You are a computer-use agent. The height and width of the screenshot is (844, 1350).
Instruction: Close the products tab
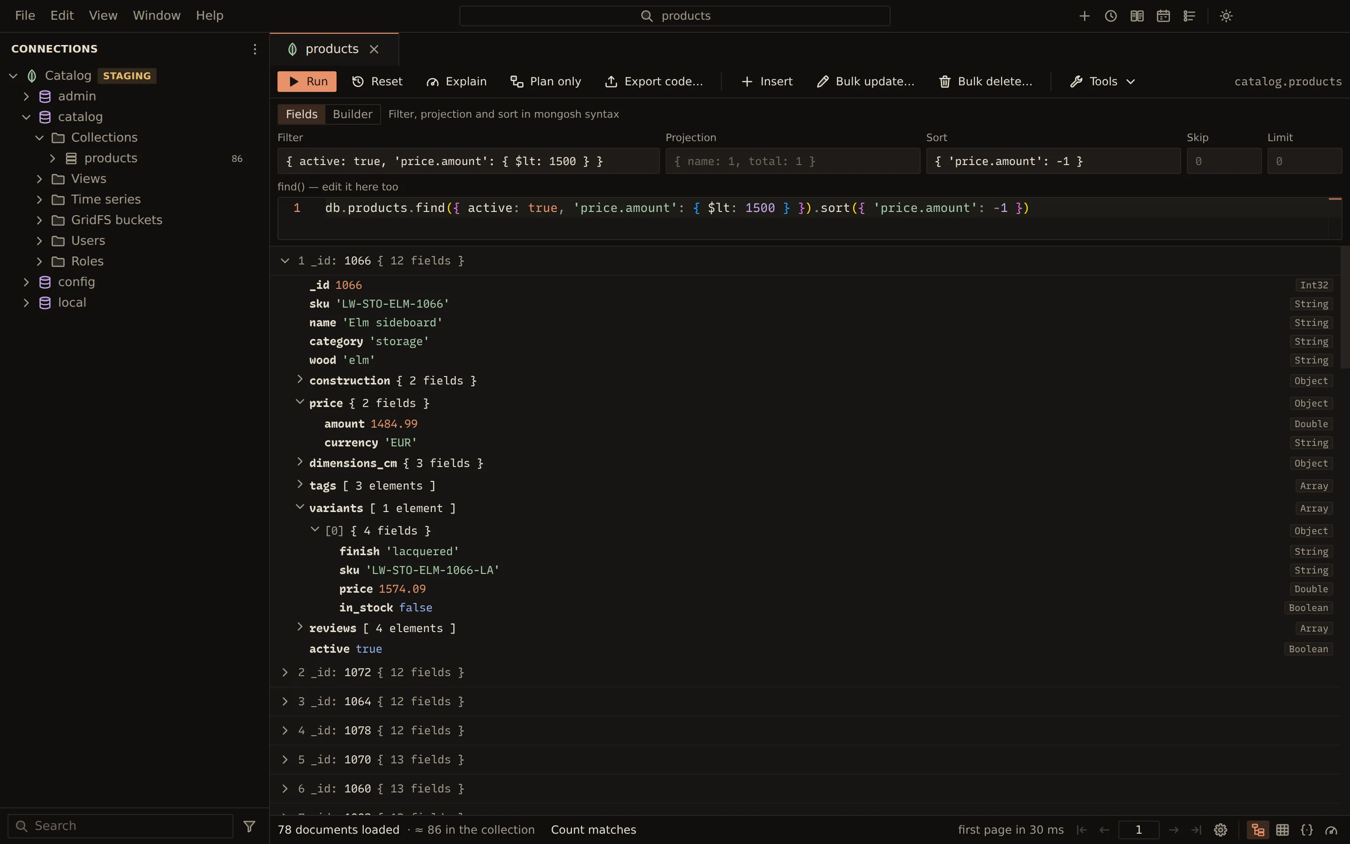[375, 49]
